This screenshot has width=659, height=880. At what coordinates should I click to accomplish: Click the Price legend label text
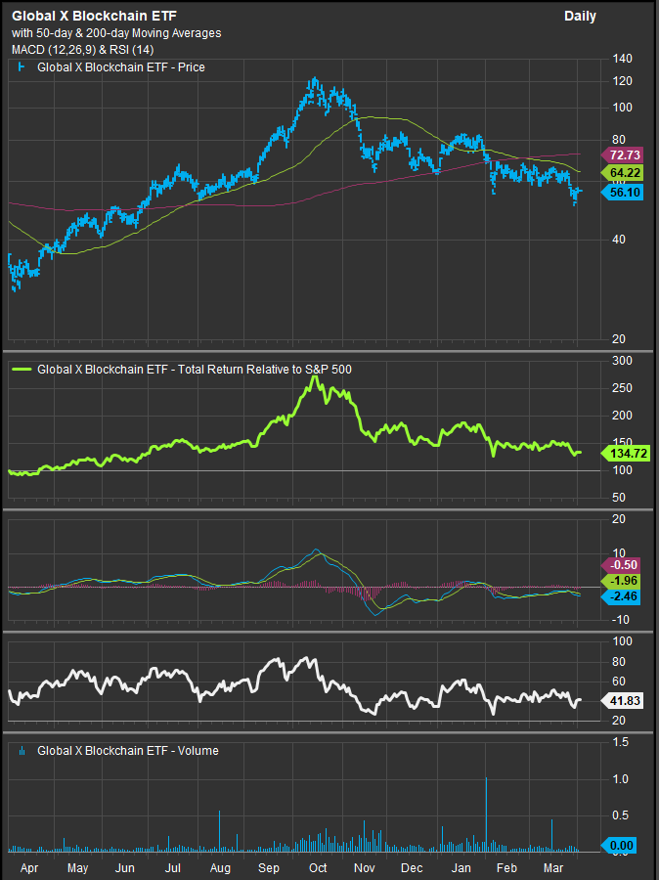point(121,67)
